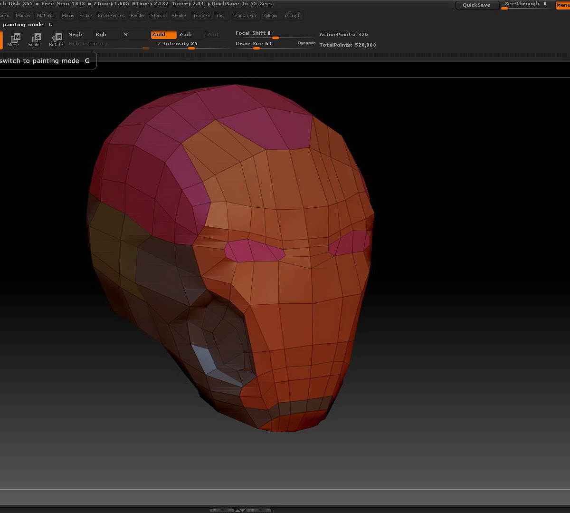
Task: Turn off Zadd sculpt mode
Action: [x=164, y=35]
